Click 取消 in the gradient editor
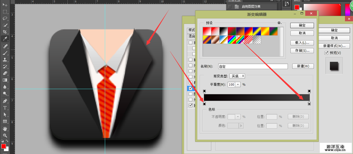This screenshot has width=353, height=154. tap(302, 33)
